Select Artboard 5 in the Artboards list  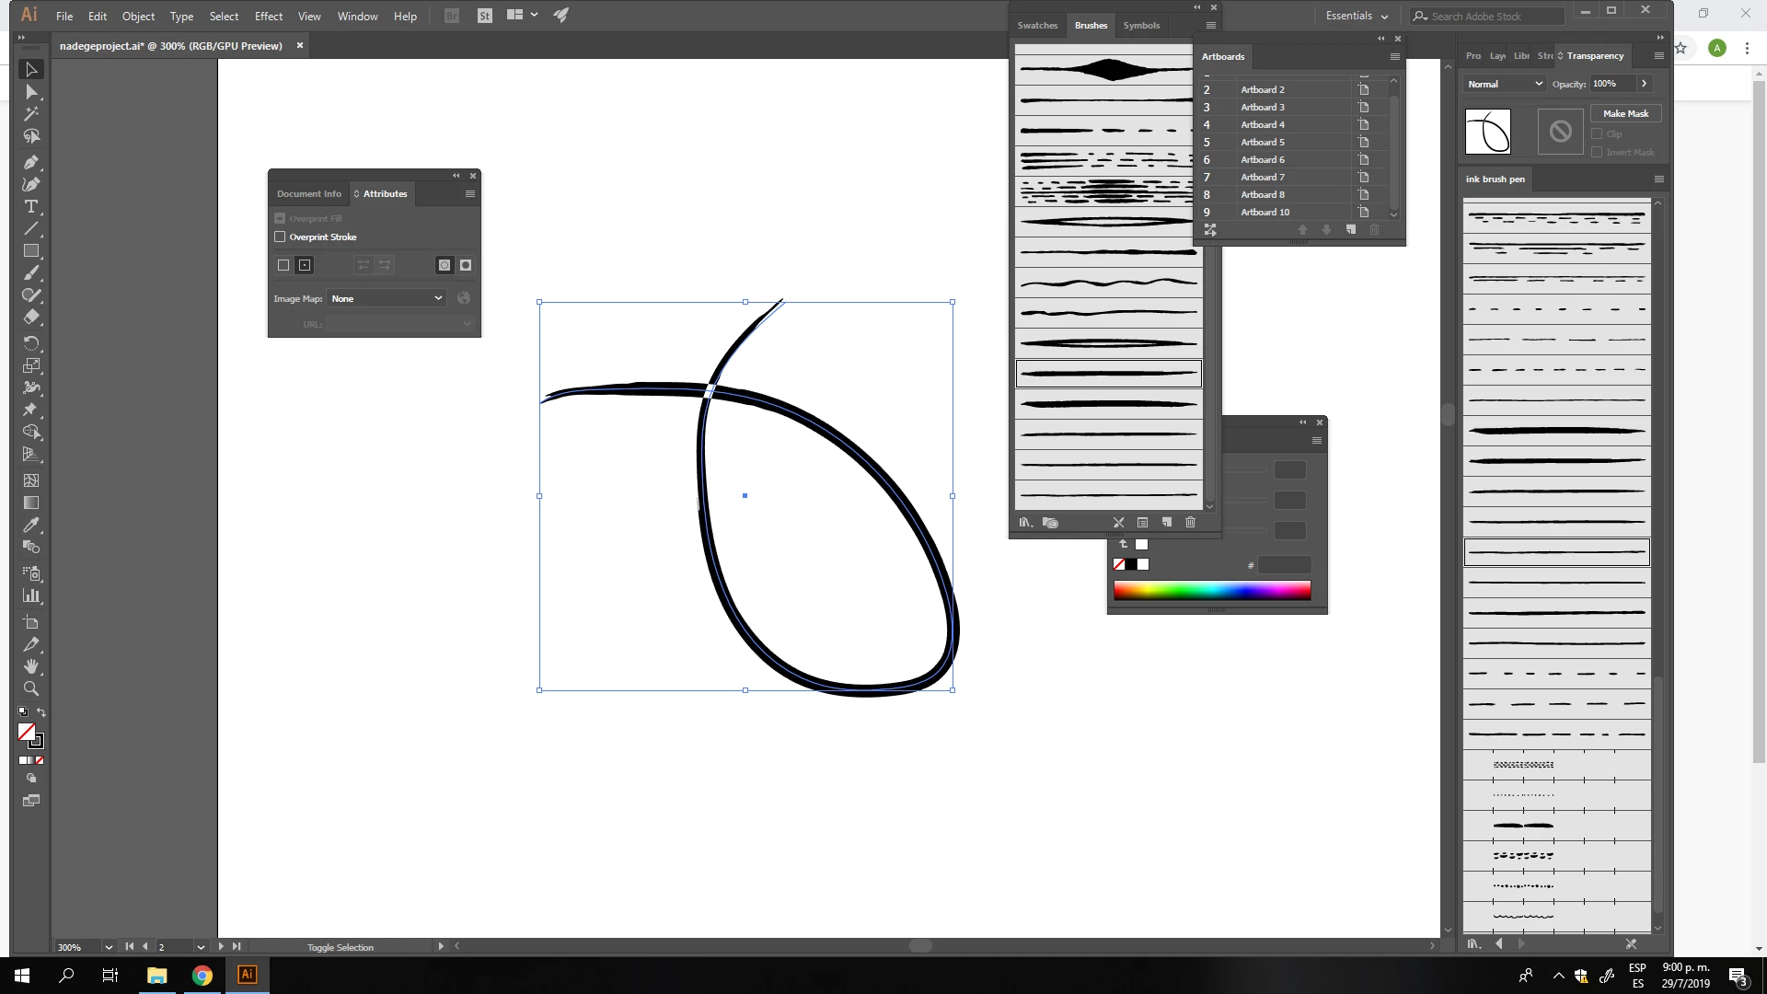coord(1262,142)
